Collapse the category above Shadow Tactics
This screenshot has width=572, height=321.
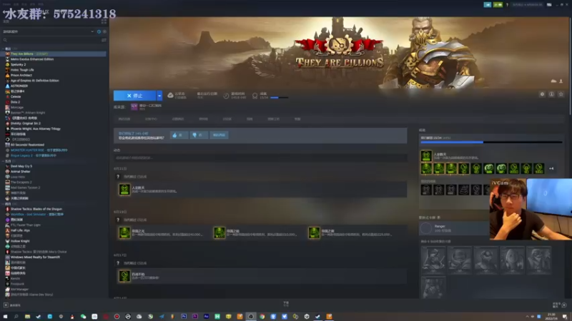click(x=4, y=204)
